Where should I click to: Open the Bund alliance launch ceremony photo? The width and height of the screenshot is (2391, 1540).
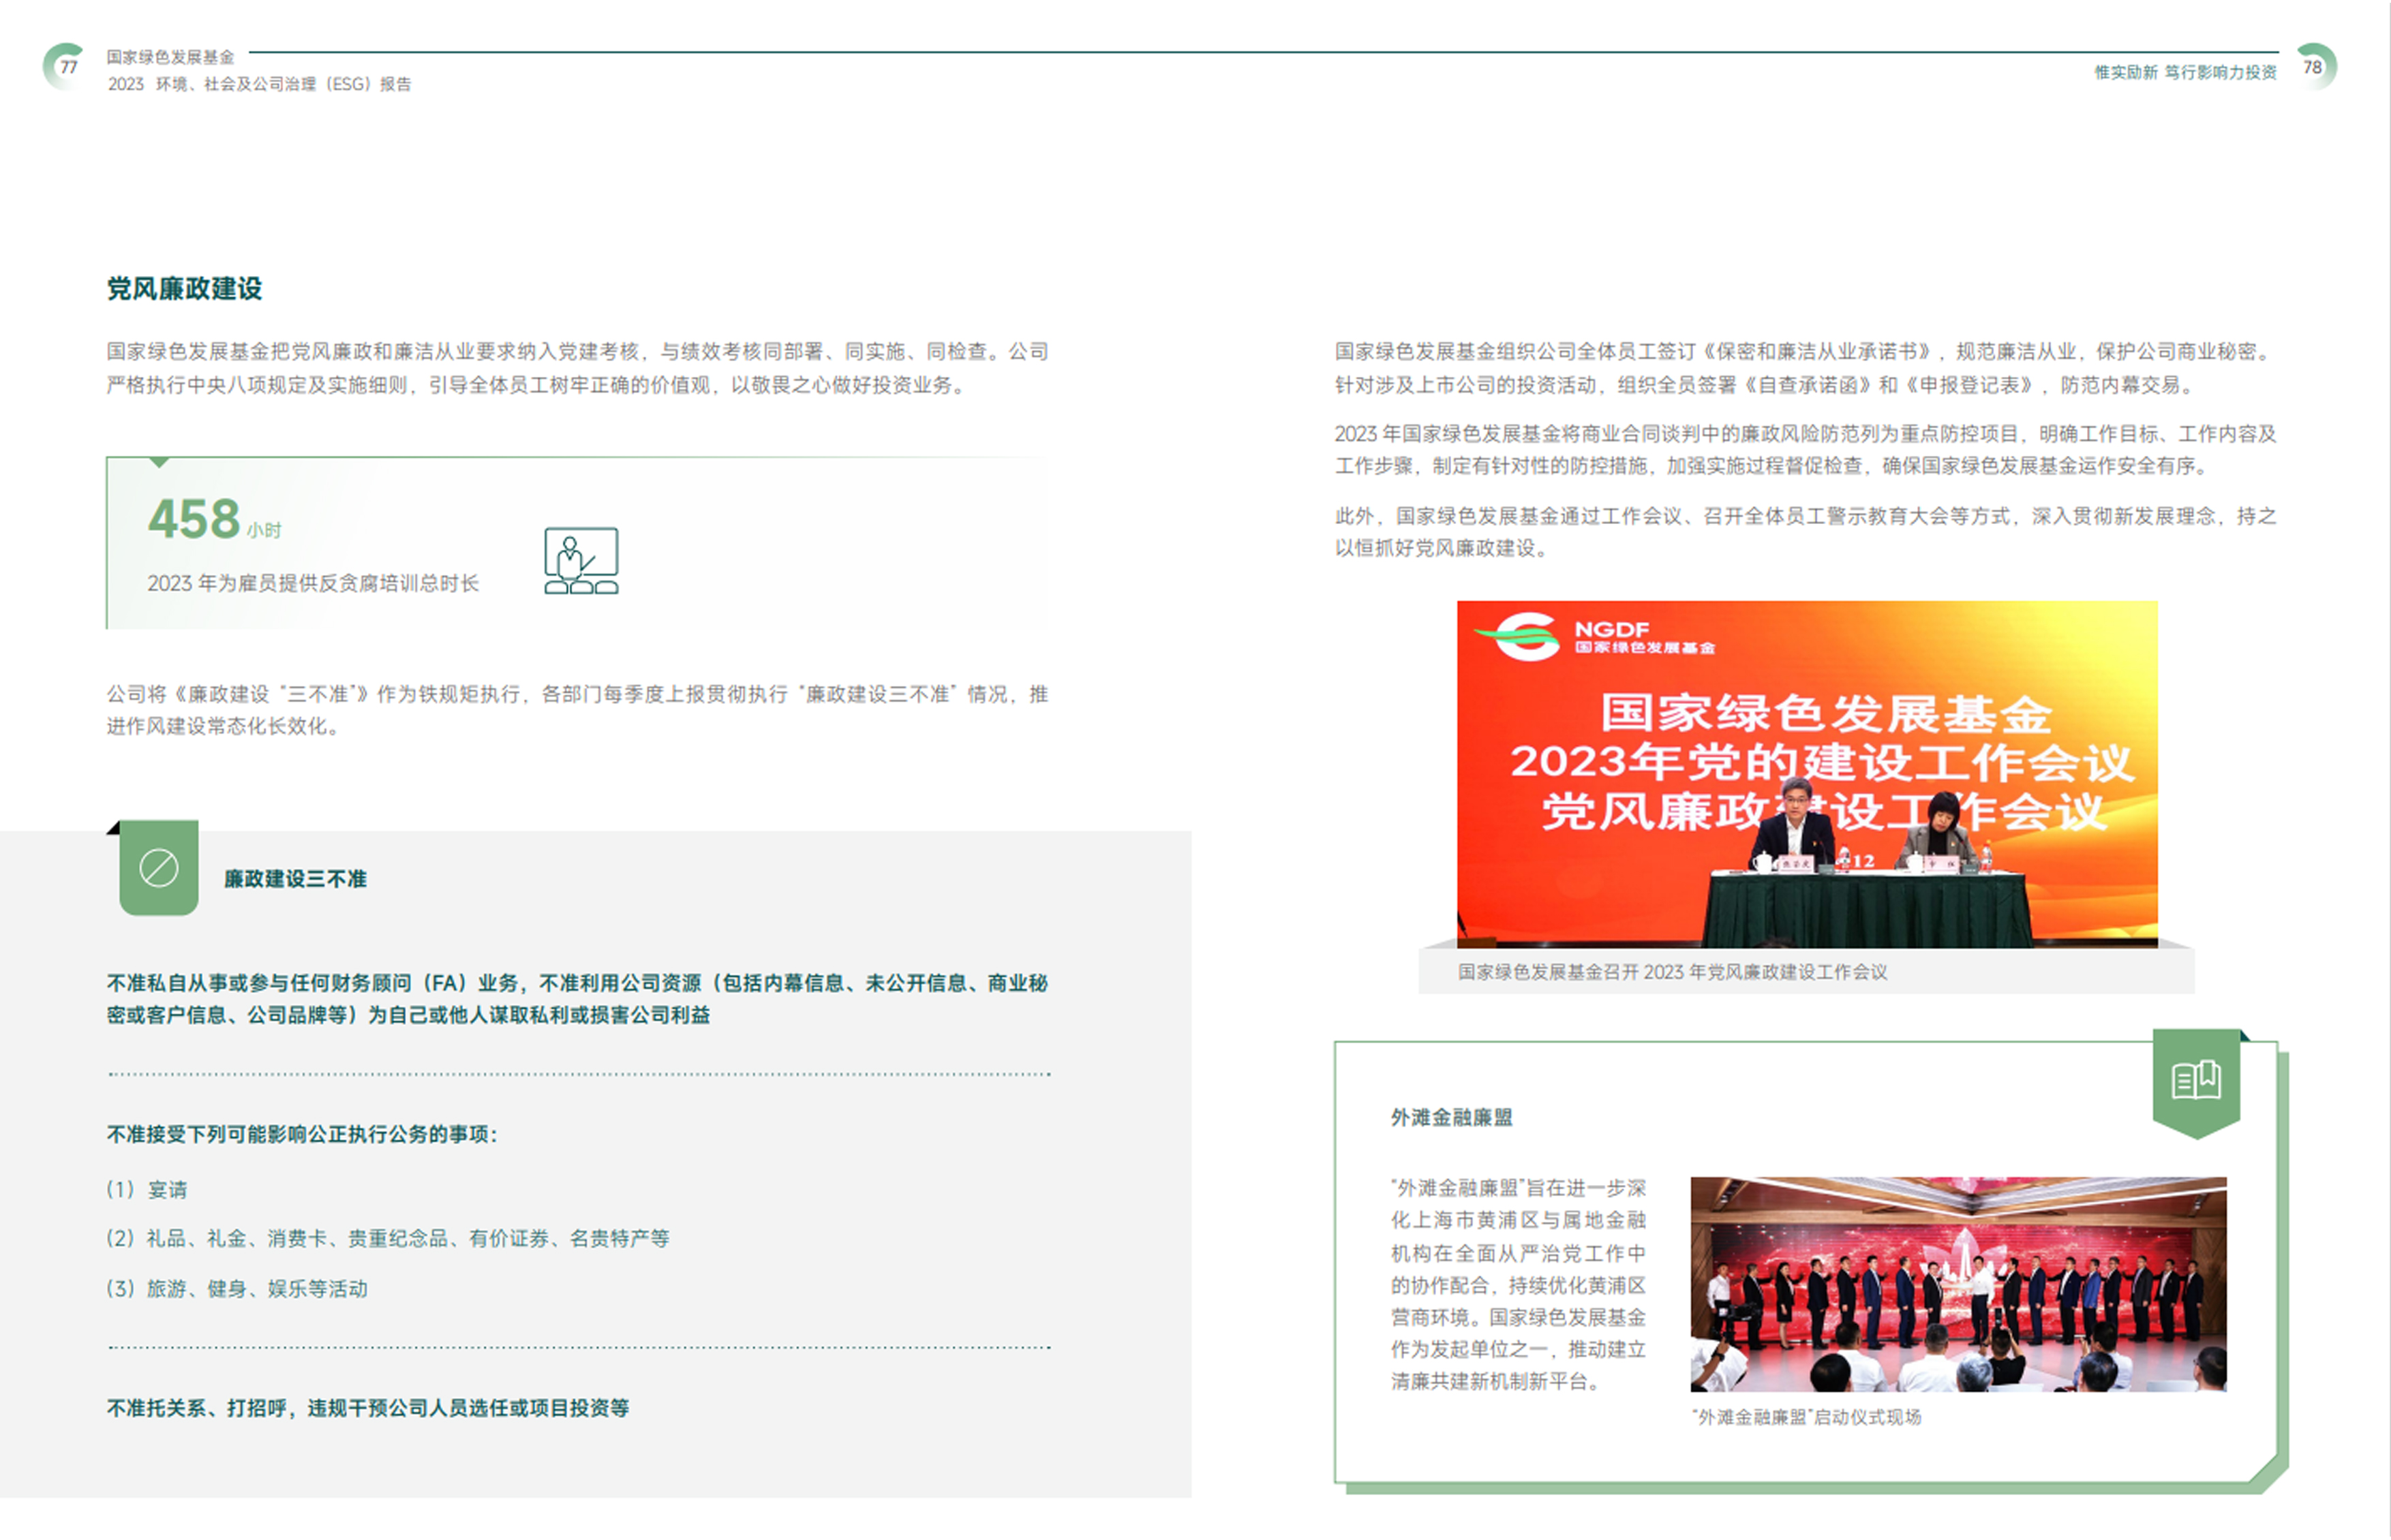(x=1958, y=1284)
